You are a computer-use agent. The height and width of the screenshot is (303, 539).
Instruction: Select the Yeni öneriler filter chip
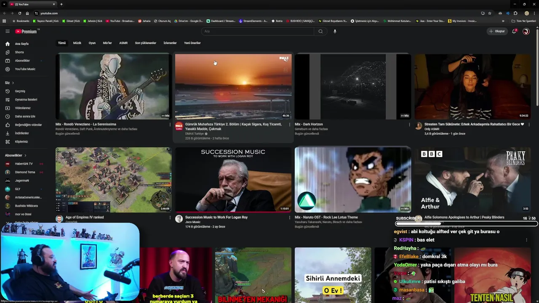(x=192, y=43)
